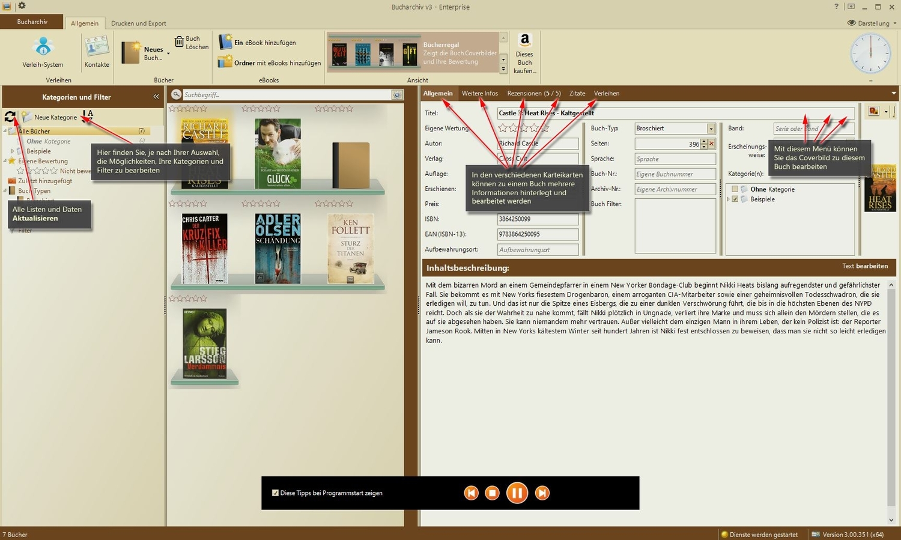
Task: Open the Neues Buch dropdown arrow
Action: (x=168, y=53)
